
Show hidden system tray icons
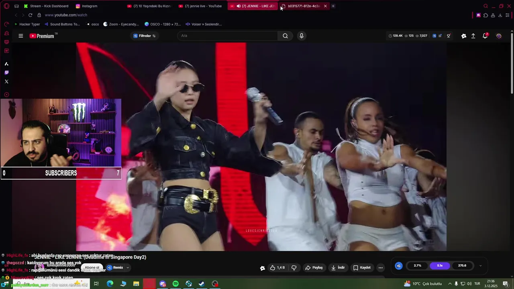(x=450, y=284)
